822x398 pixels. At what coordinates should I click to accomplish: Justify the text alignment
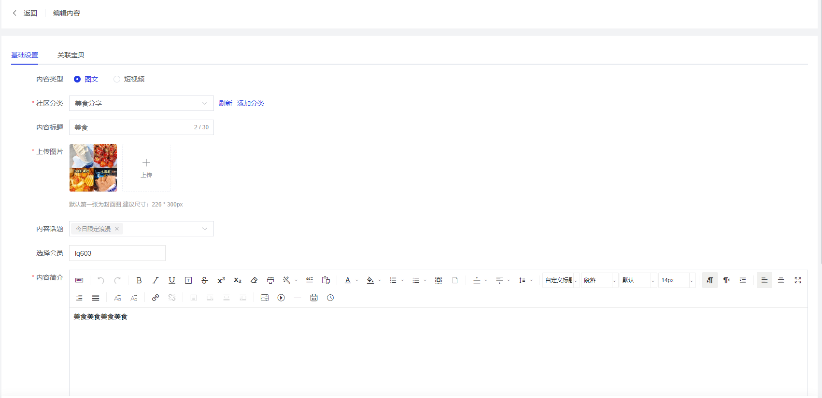coord(96,298)
